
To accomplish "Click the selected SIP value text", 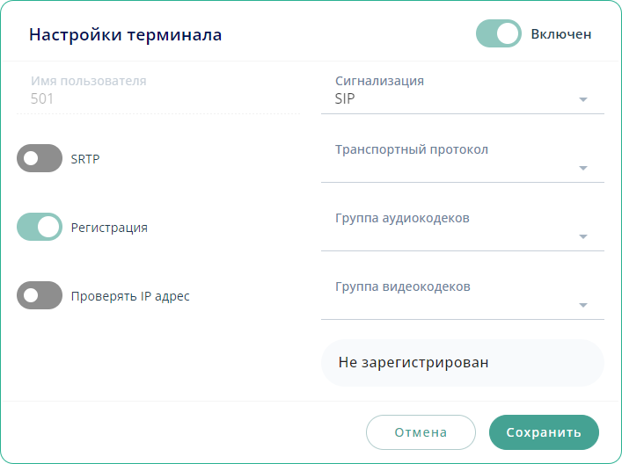I will point(345,99).
